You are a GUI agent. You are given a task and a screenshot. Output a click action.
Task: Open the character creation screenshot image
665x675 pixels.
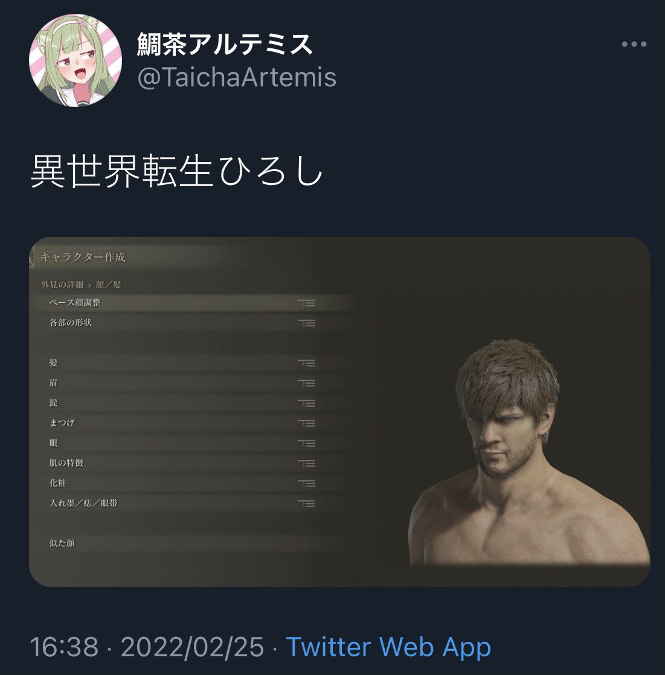(x=339, y=412)
